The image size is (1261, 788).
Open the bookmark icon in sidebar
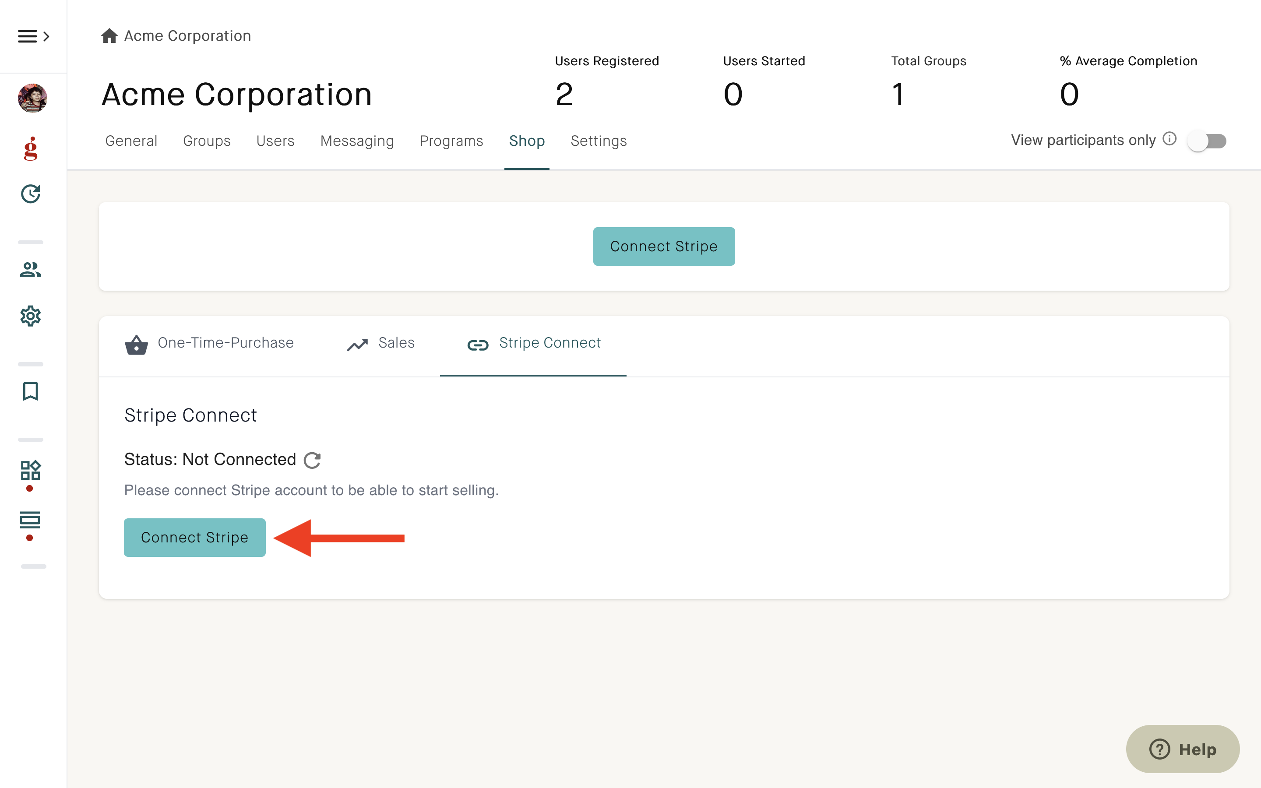[x=31, y=391]
